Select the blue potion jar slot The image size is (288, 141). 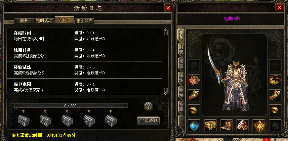[x=194, y=126]
